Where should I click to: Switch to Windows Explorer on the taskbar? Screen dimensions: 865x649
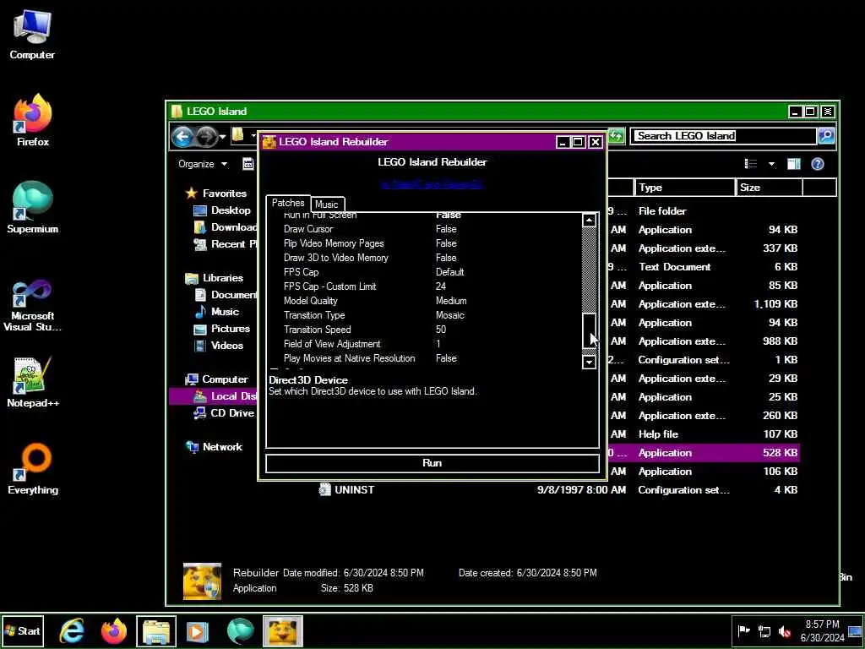[x=156, y=631]
